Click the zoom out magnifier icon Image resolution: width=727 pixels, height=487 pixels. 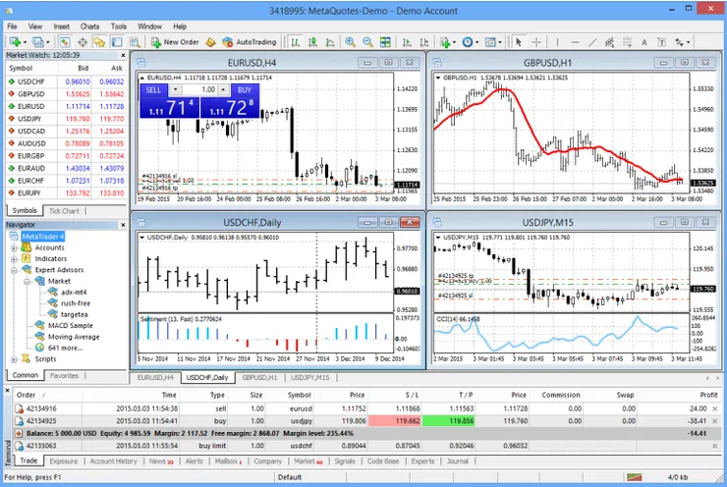[368, 42]
